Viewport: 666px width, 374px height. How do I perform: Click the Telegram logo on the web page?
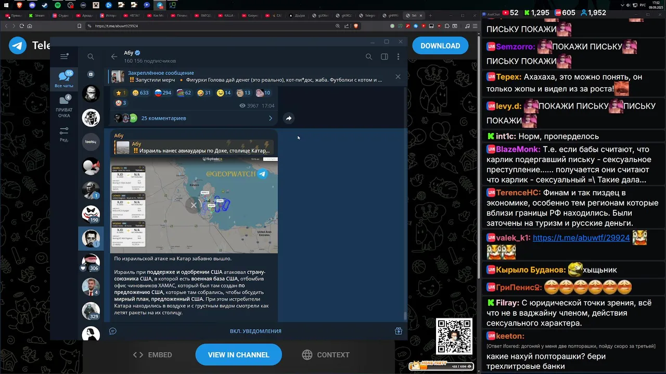click(x=18, y=46)
